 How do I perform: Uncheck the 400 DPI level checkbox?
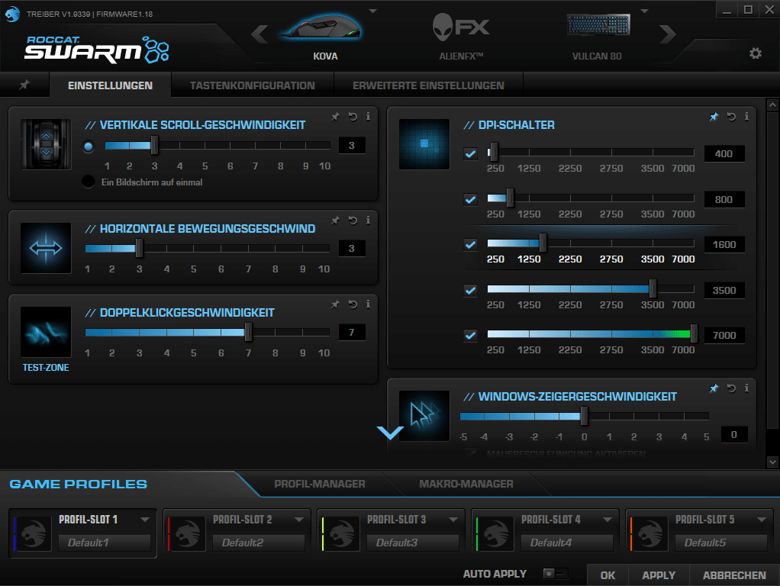coord(471,154)
